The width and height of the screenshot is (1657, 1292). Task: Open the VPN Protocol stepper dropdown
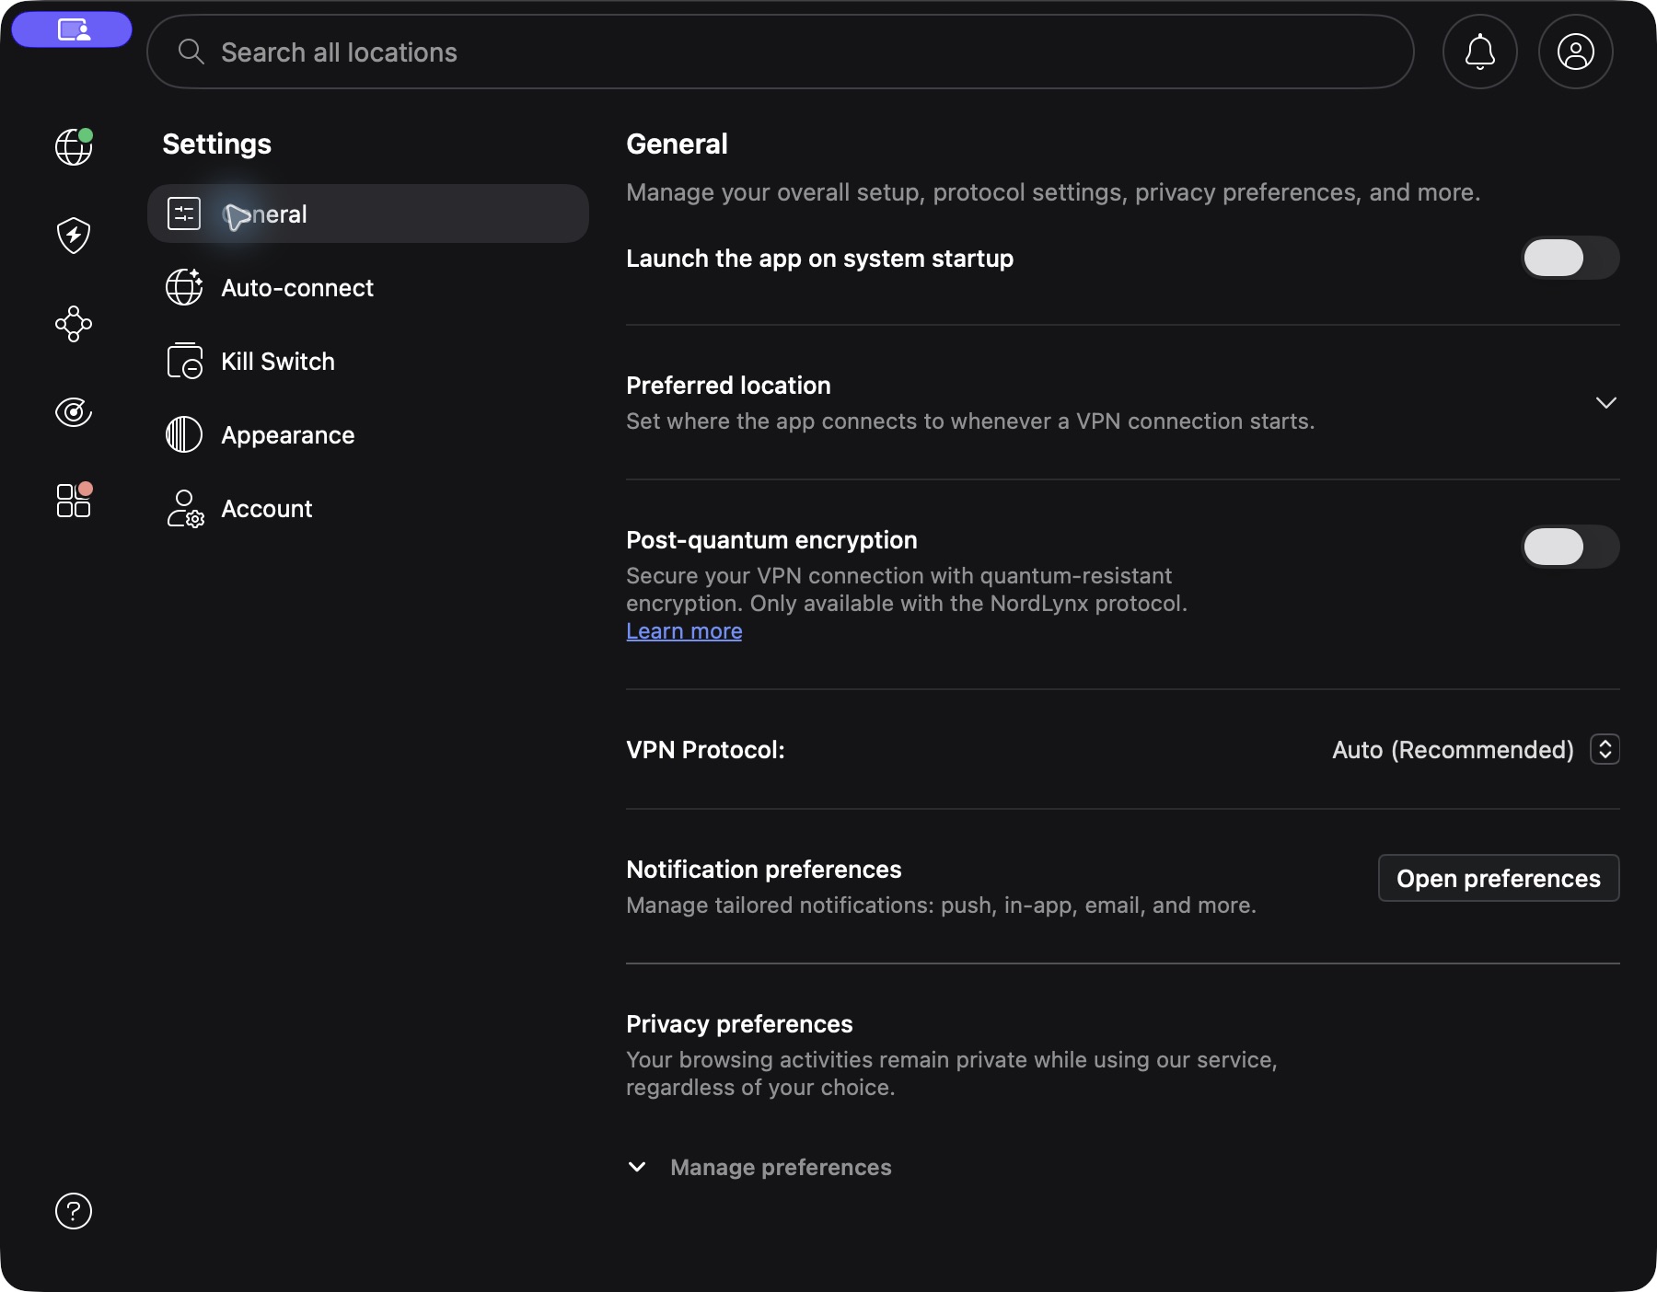1605,749
